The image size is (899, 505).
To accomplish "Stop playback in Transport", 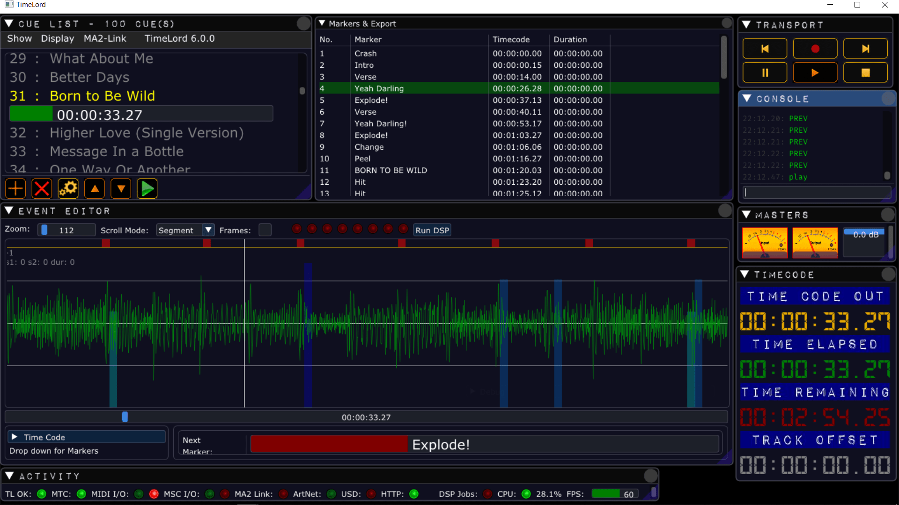I will pos(865,72).
